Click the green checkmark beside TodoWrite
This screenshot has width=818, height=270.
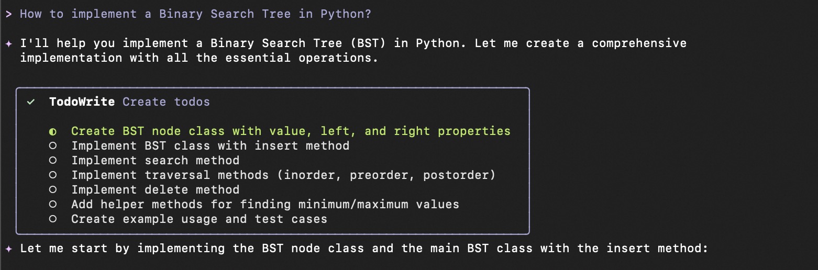[31, 102]
